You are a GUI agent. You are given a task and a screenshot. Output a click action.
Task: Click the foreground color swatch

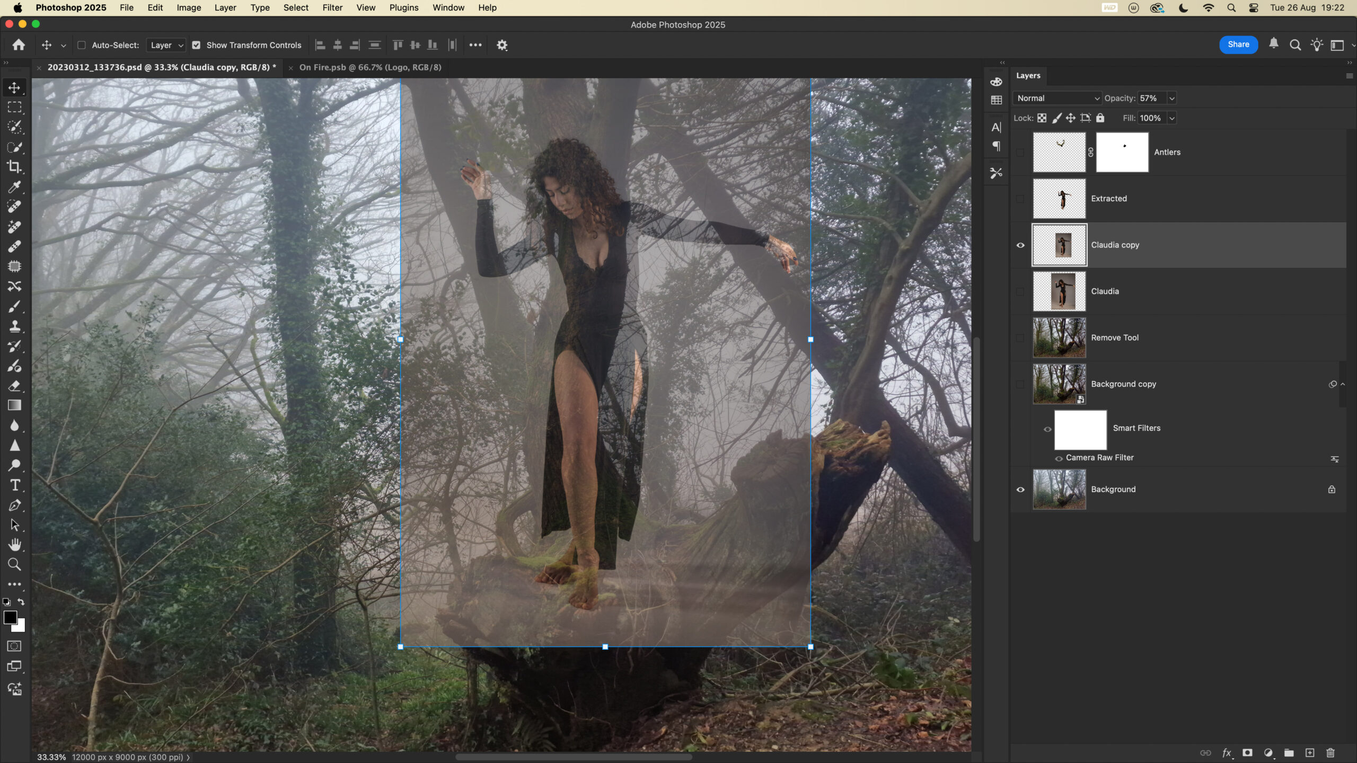10,617
